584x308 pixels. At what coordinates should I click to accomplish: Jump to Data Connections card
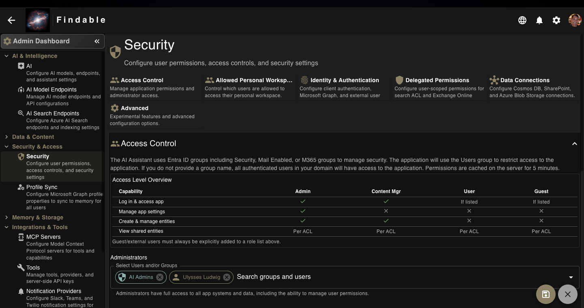pyautogui.click(x=534, y=87)
